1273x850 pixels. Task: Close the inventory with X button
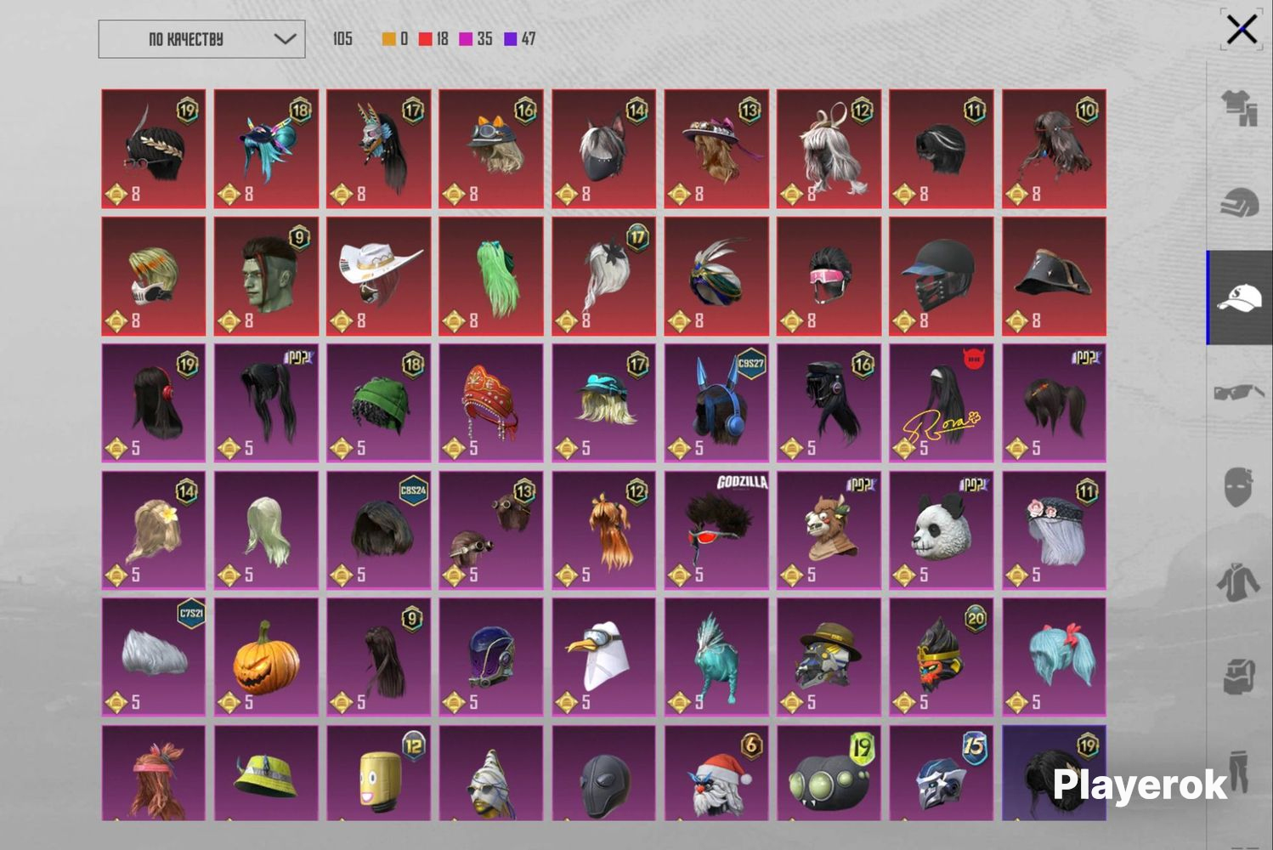click(1242, 30)
